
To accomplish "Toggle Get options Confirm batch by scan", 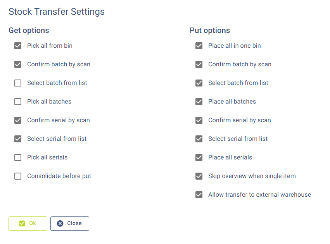I will pyautogui.click(x=18, y=64).
